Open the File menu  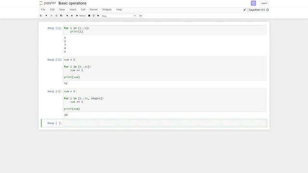click(43, 10)
